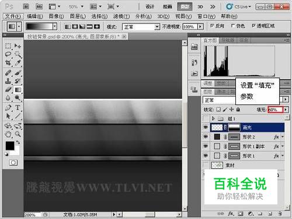Screen dimensions: 292x219
Task: Select the Lasso tool
Action: coord(8,54)
